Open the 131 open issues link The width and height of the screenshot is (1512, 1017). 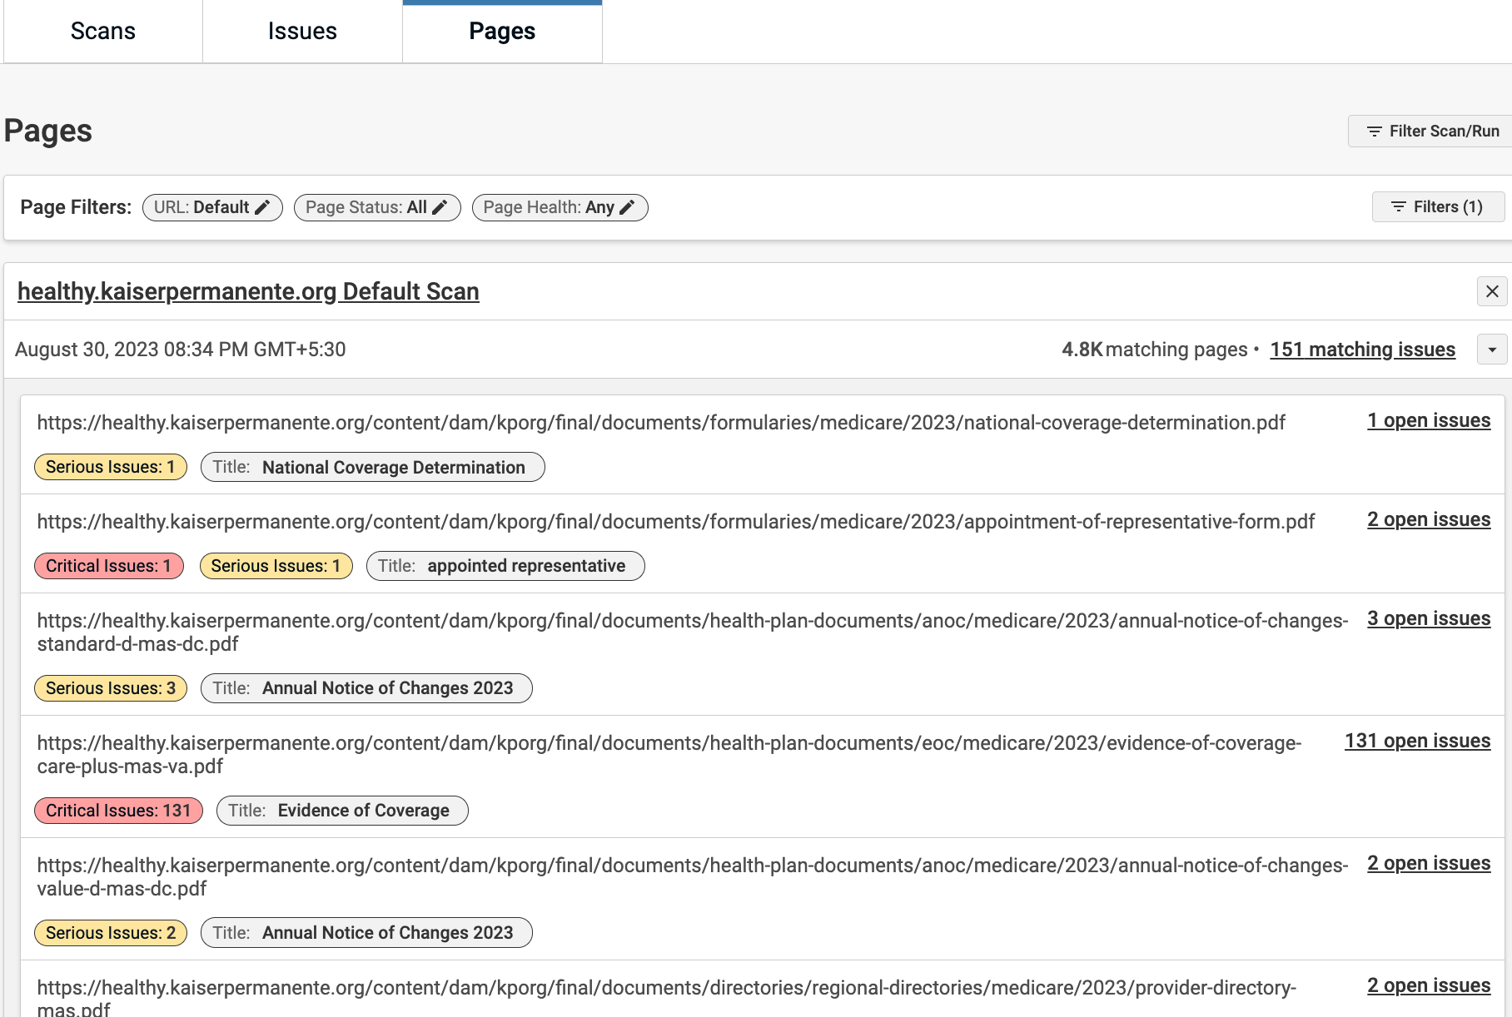[x=1417, y=741]
